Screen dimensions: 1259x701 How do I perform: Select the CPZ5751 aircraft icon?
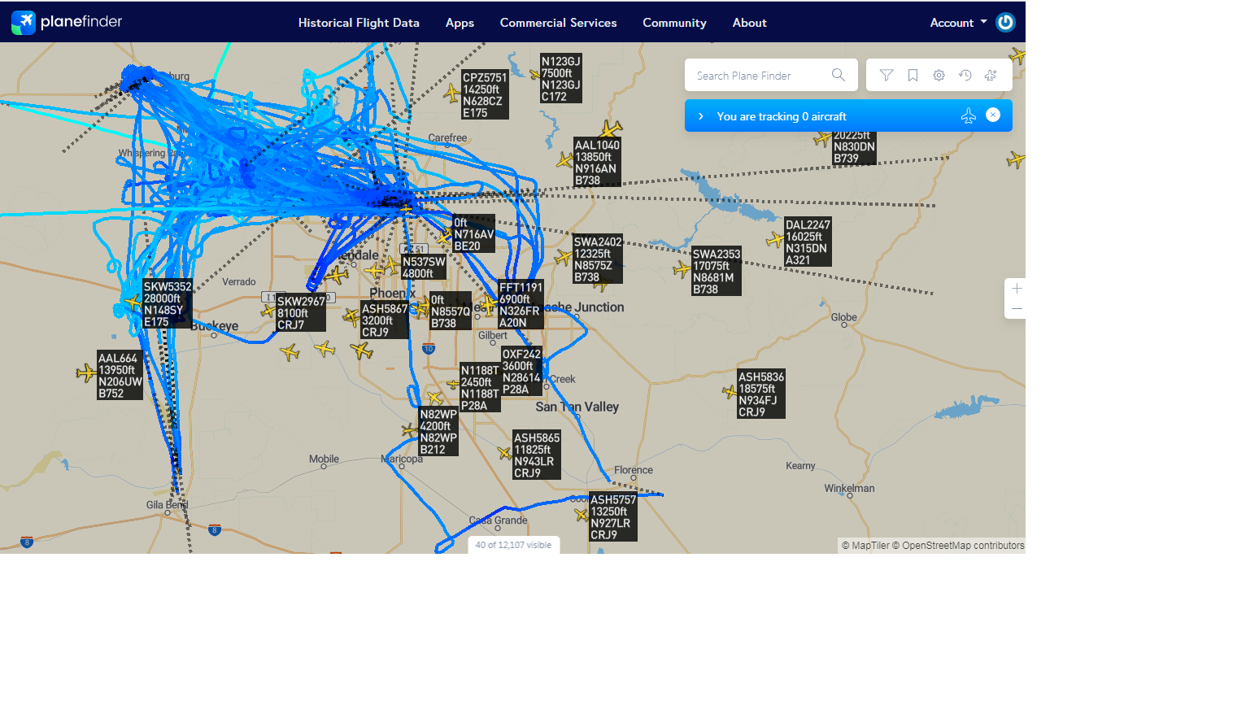tap(452, 93)
